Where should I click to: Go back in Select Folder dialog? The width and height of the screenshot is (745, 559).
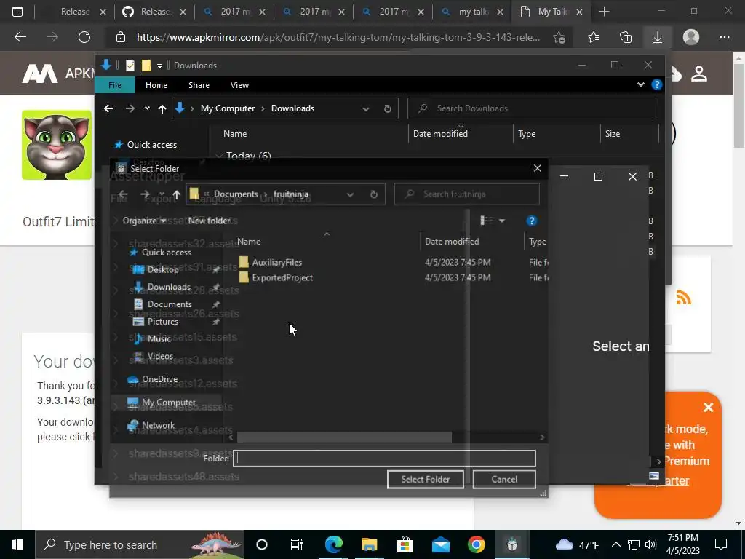tap(124, 194)
